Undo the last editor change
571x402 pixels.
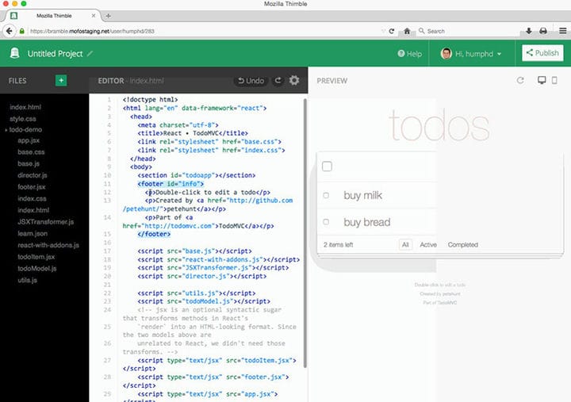tap(251, 80)
